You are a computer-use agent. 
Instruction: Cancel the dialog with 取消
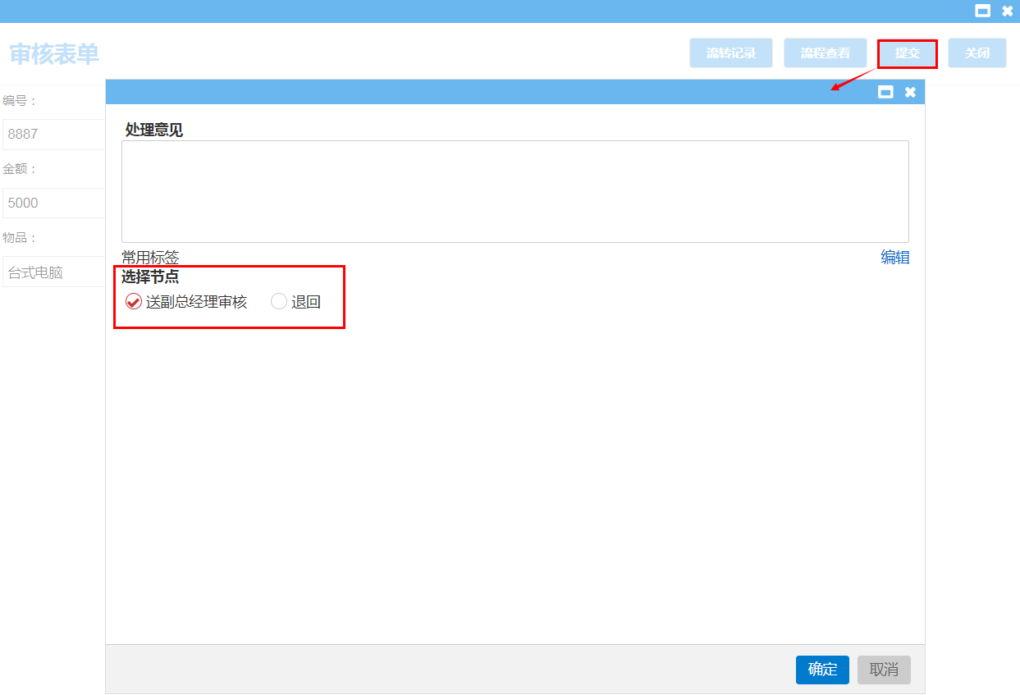(x=884, y=670)
